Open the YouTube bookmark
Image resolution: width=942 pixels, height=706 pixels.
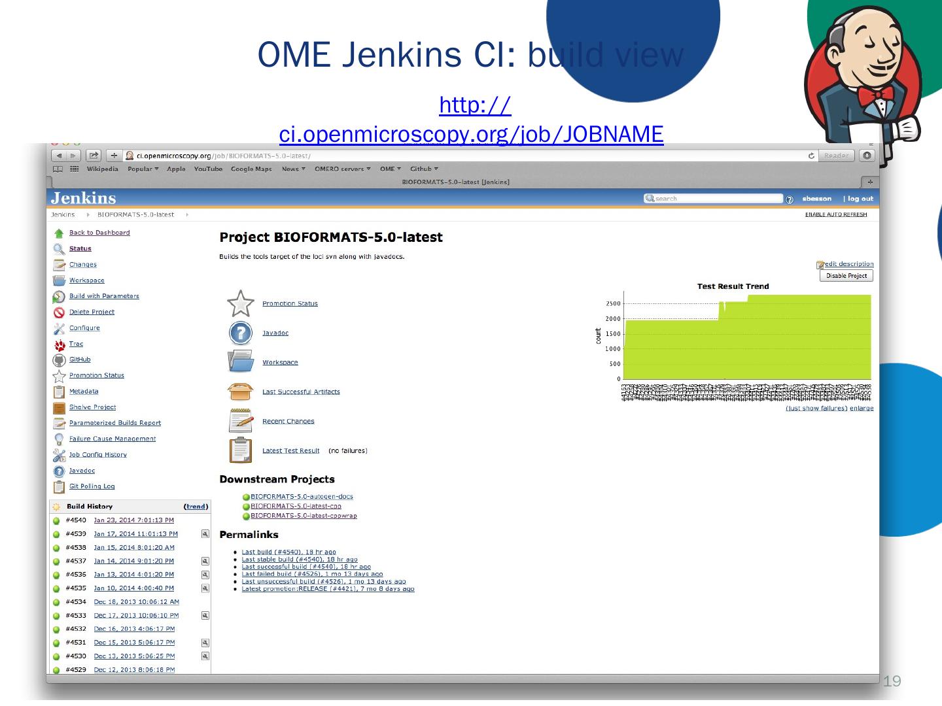208,169
